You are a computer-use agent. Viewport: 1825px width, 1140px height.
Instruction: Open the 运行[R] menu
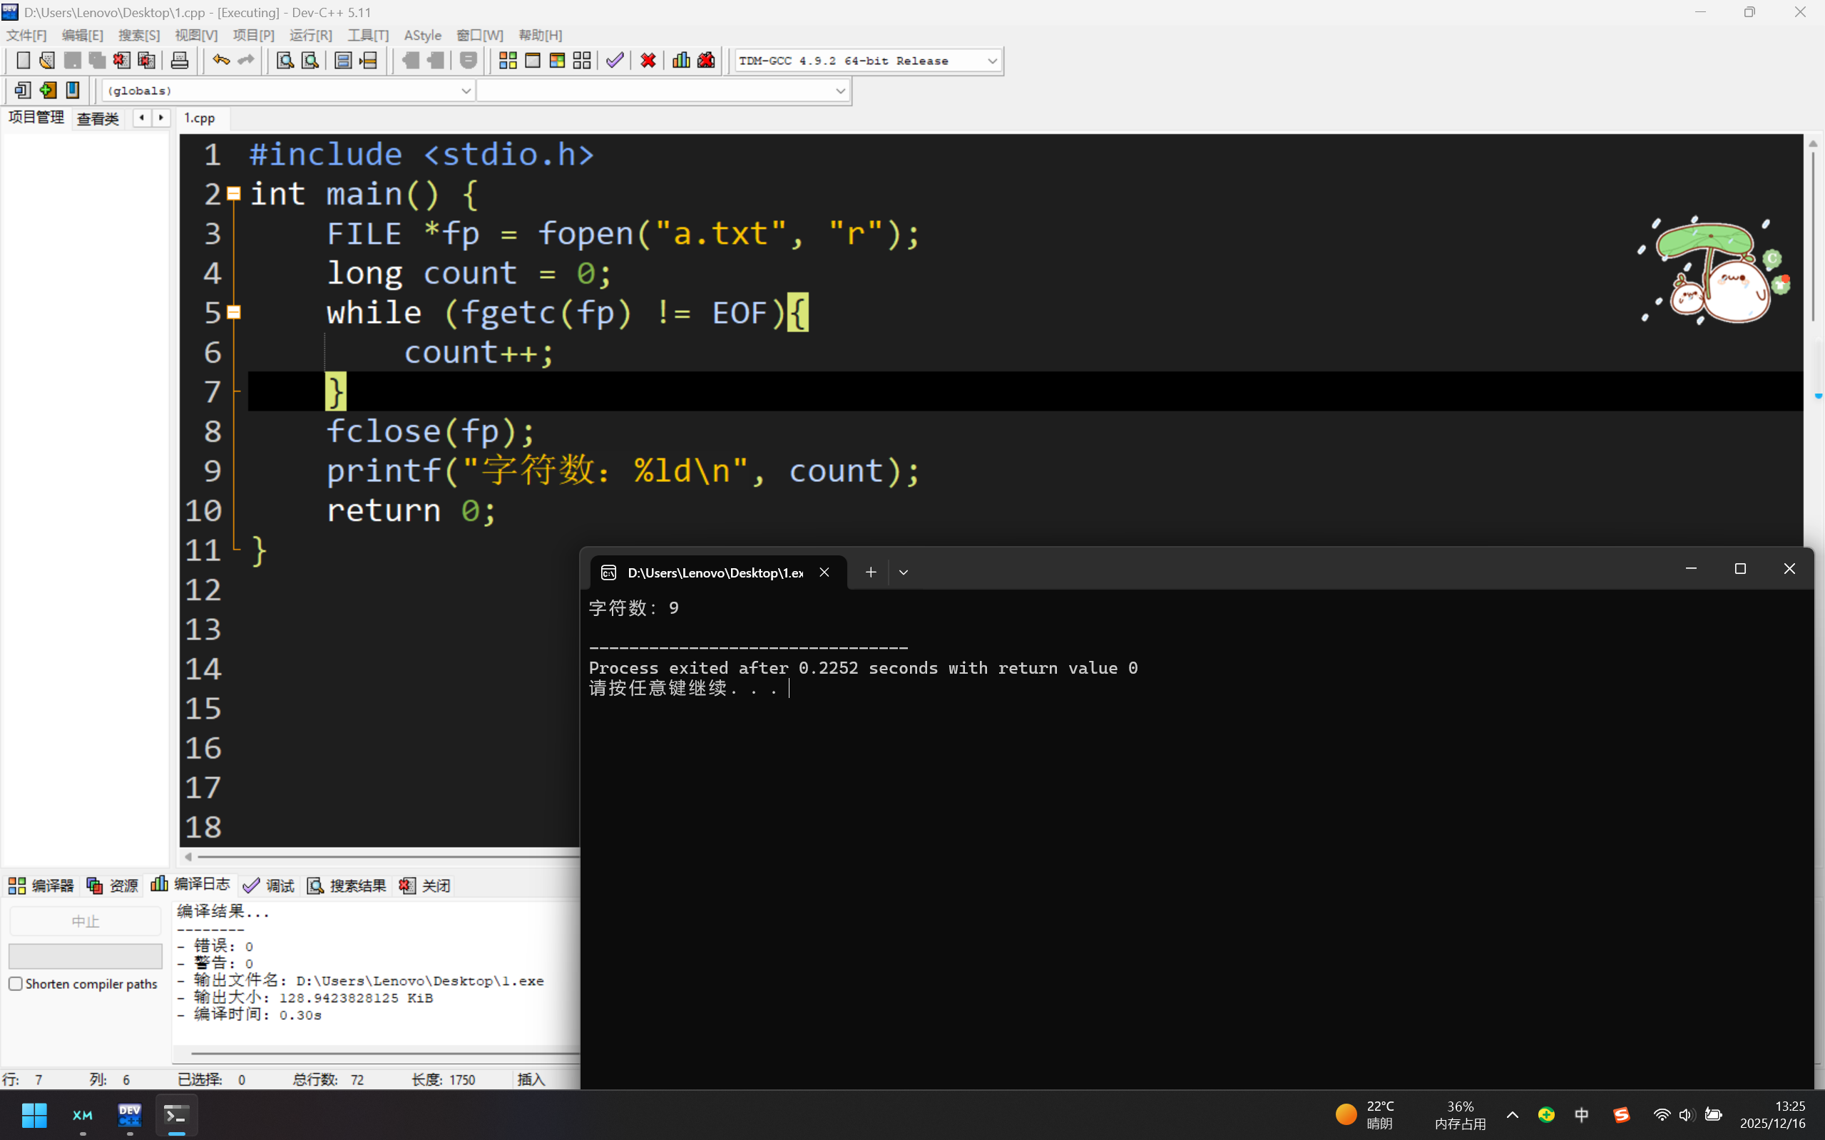click(310, 36)
